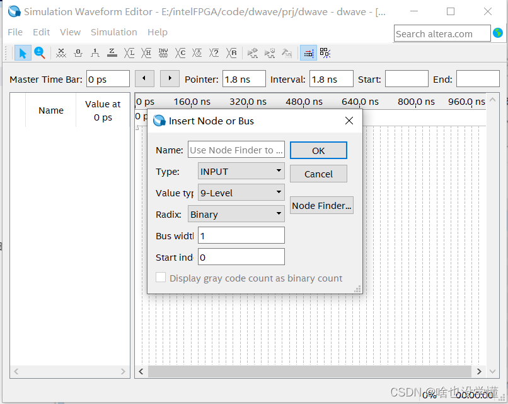This screenshot has width=508, height=404.
Task: Move time bar to next transition
Action: pyautogui.click(x=170, y=78)
